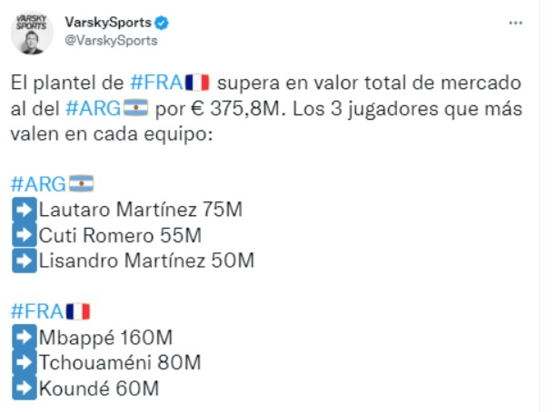Open the tweet's three-dot more menu
This screenshot has width=556, height=412.
515,23
